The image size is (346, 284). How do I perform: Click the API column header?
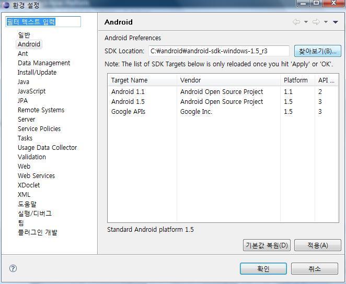tap(327, 80)
